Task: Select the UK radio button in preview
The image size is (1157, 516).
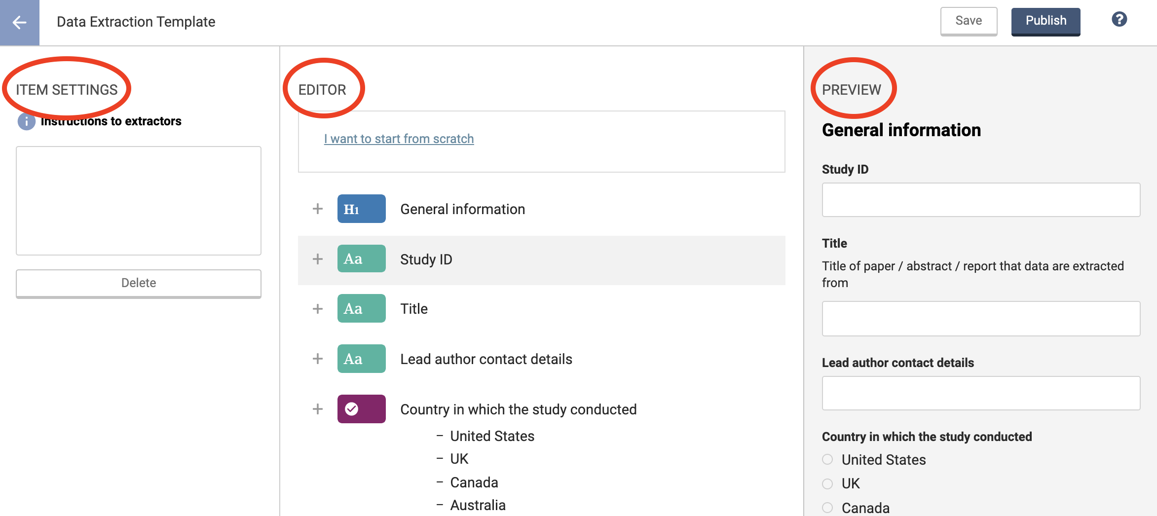Action: tap(827, 483)
